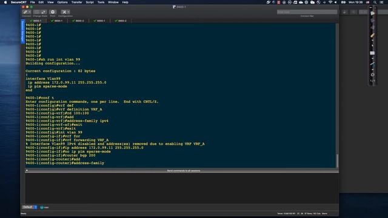The width and height of the screenshot is (388, 218).
Task: Open the File menu
Action: 32,2
